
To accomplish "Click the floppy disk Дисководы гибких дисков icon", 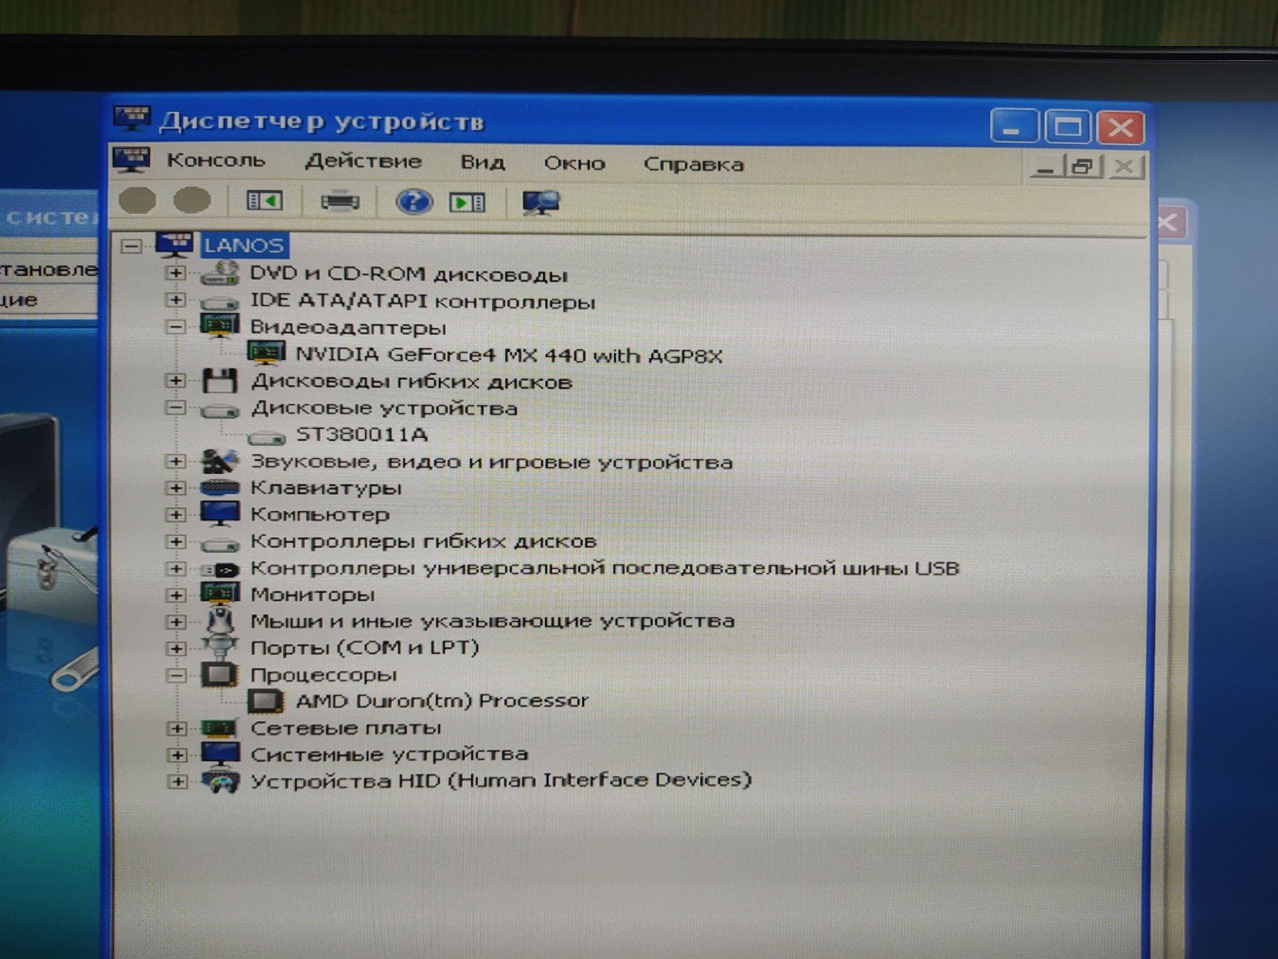I will pos(219,381).
